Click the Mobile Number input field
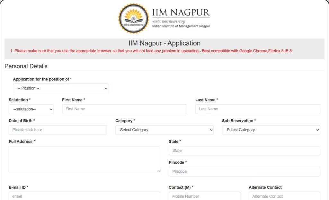Viewport: 329px width, 200px height. tap(204, 196)
